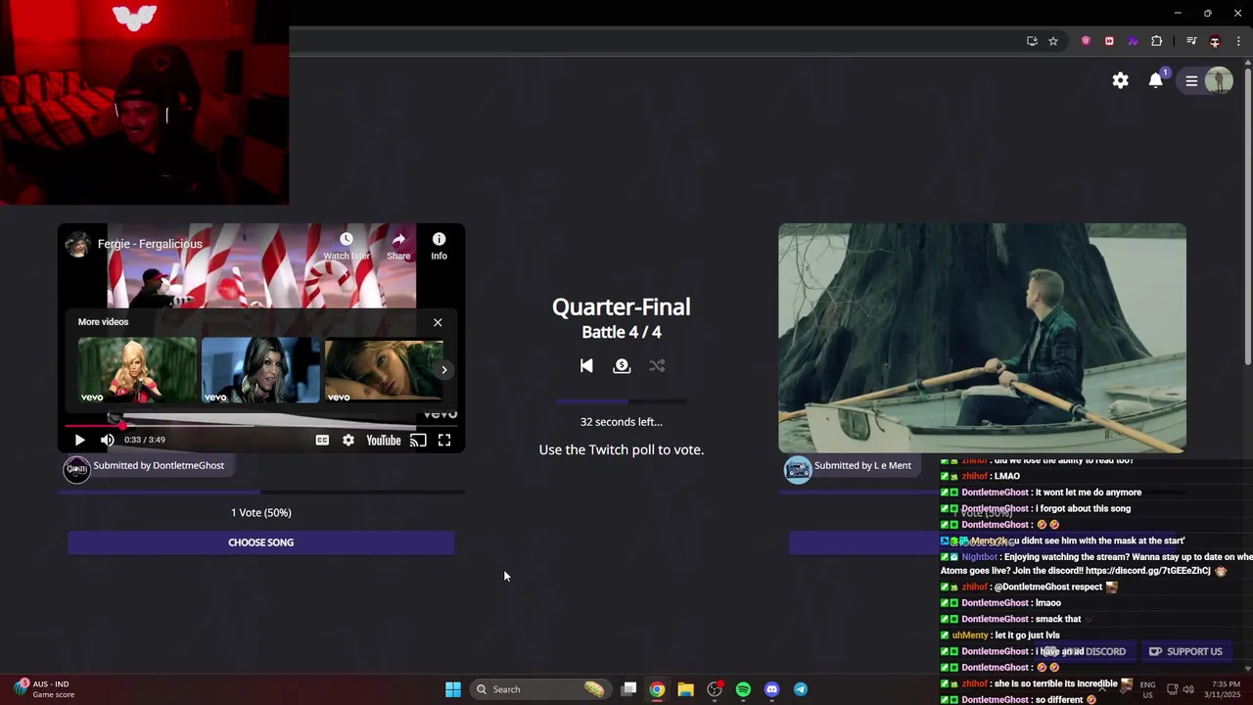Open DontletmeGhost submitter avatar
The image size is (1253, 705).
pyautogui.click(x=76, y=469)
